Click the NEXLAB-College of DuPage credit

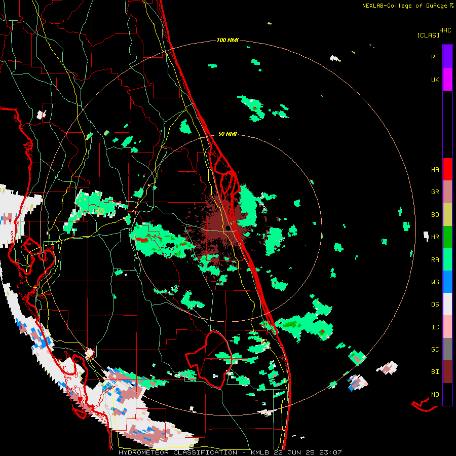(x=404, y=6)
